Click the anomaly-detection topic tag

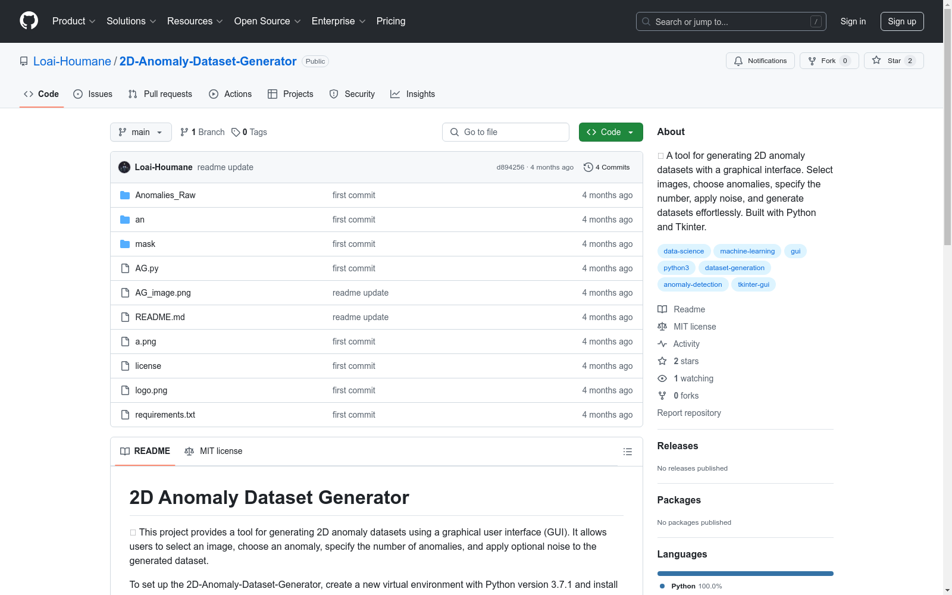[693, 284]
